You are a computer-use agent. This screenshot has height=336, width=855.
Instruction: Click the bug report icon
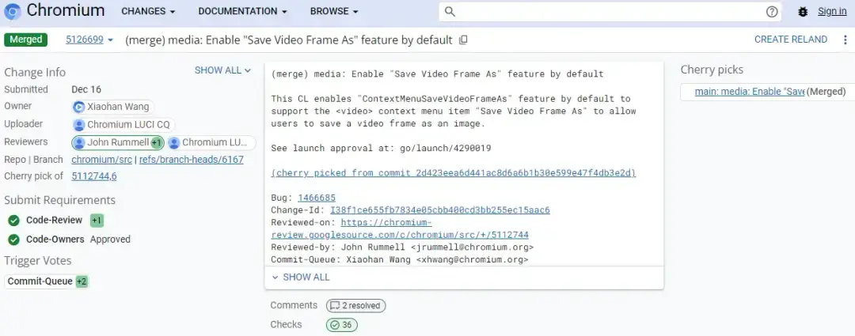[x=803, y=11]
